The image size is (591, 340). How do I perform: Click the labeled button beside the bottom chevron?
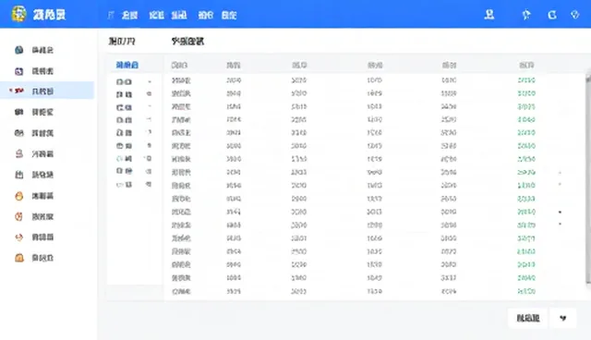527,318
